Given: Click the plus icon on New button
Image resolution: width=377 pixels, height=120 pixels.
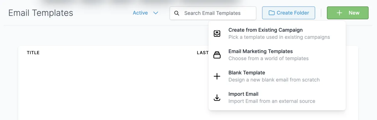Looking at the screenshot, I should 339,13.
